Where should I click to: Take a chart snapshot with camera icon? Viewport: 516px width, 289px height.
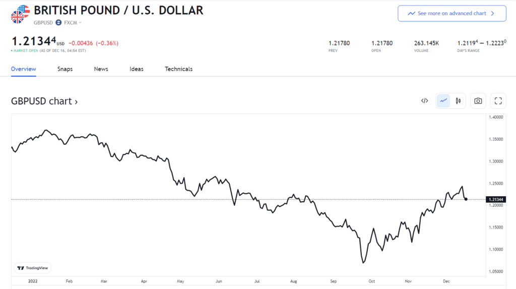(478, 101)
